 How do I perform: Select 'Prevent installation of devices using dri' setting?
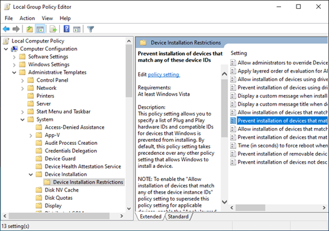pos(279,87)
